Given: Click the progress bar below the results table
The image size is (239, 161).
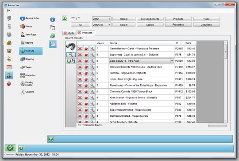Looking at the screenshot, I should (x=217, y=125).
